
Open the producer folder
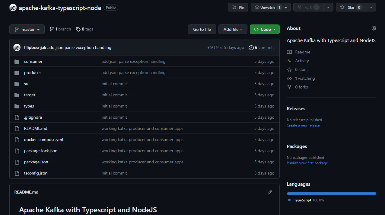33,73
